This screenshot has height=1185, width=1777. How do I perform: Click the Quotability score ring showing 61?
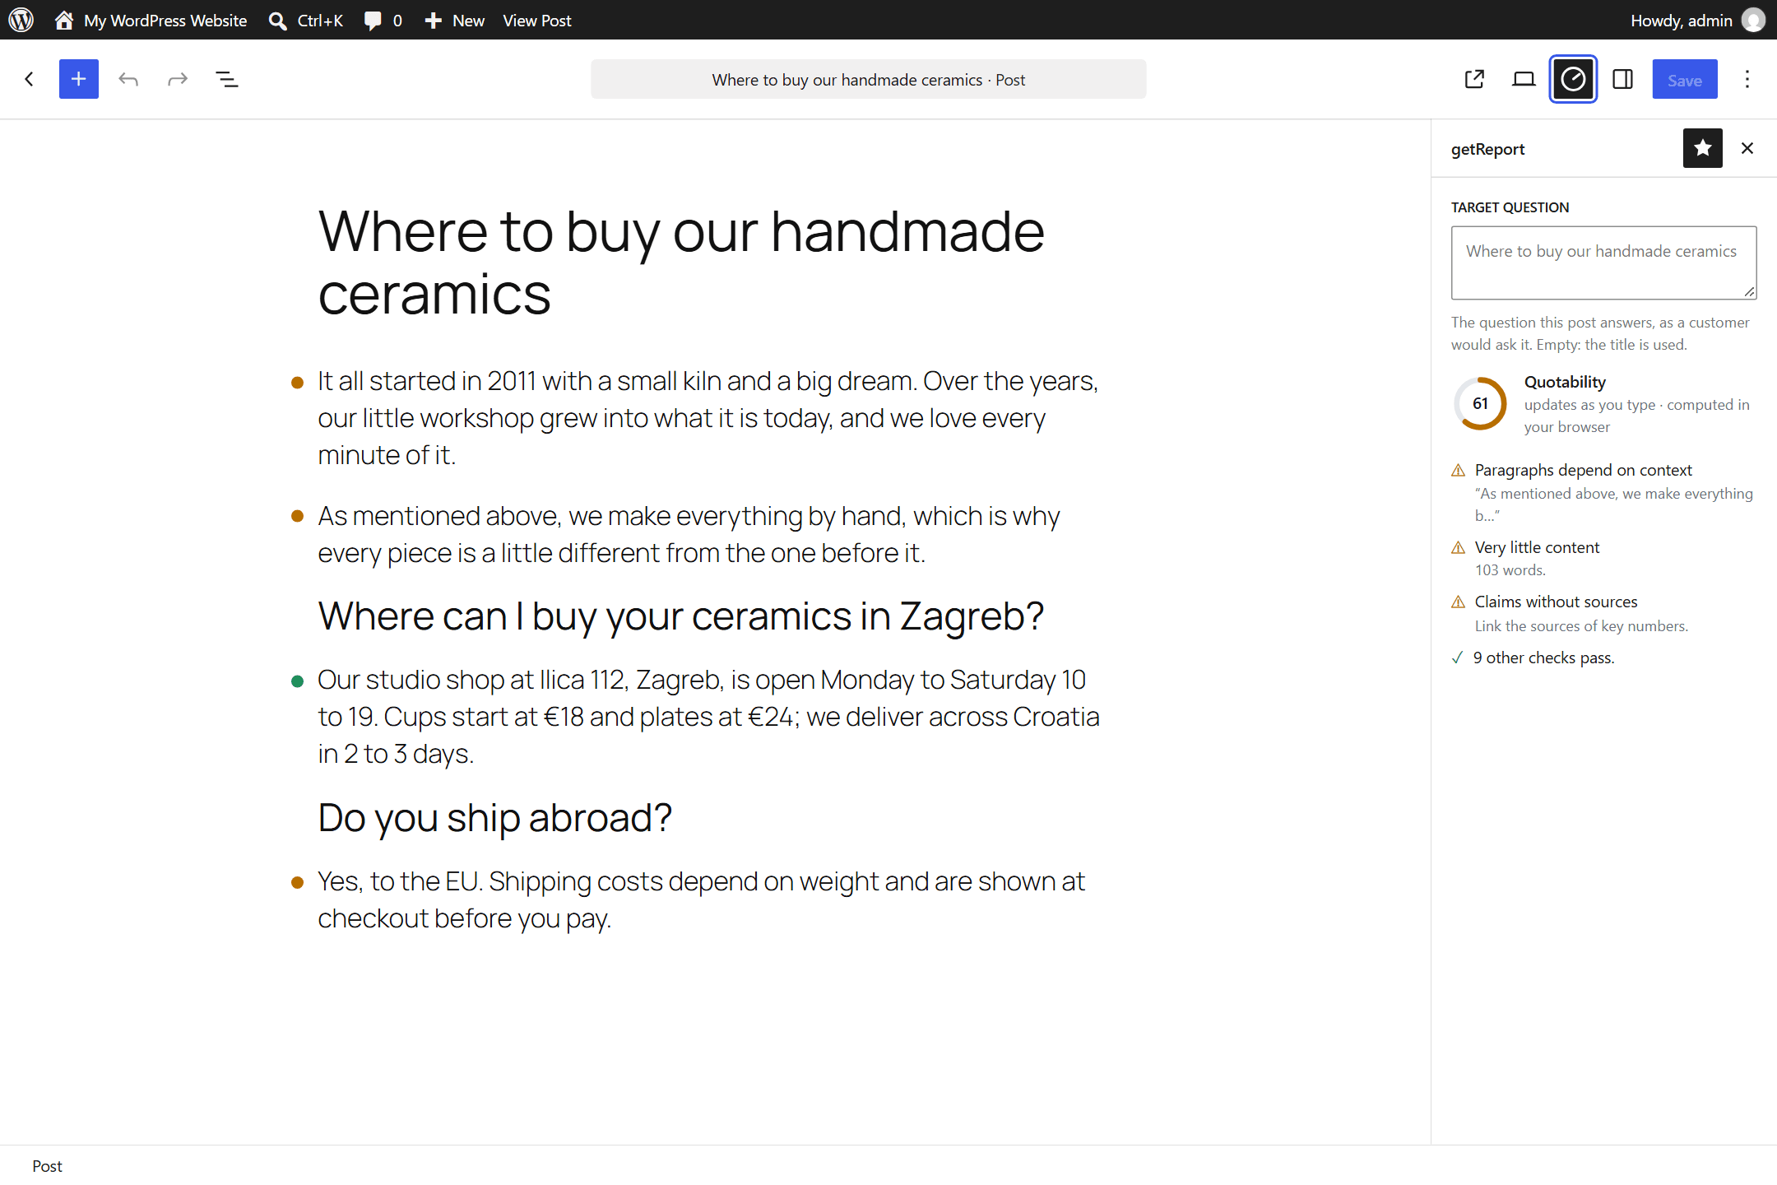point(1480,403)
